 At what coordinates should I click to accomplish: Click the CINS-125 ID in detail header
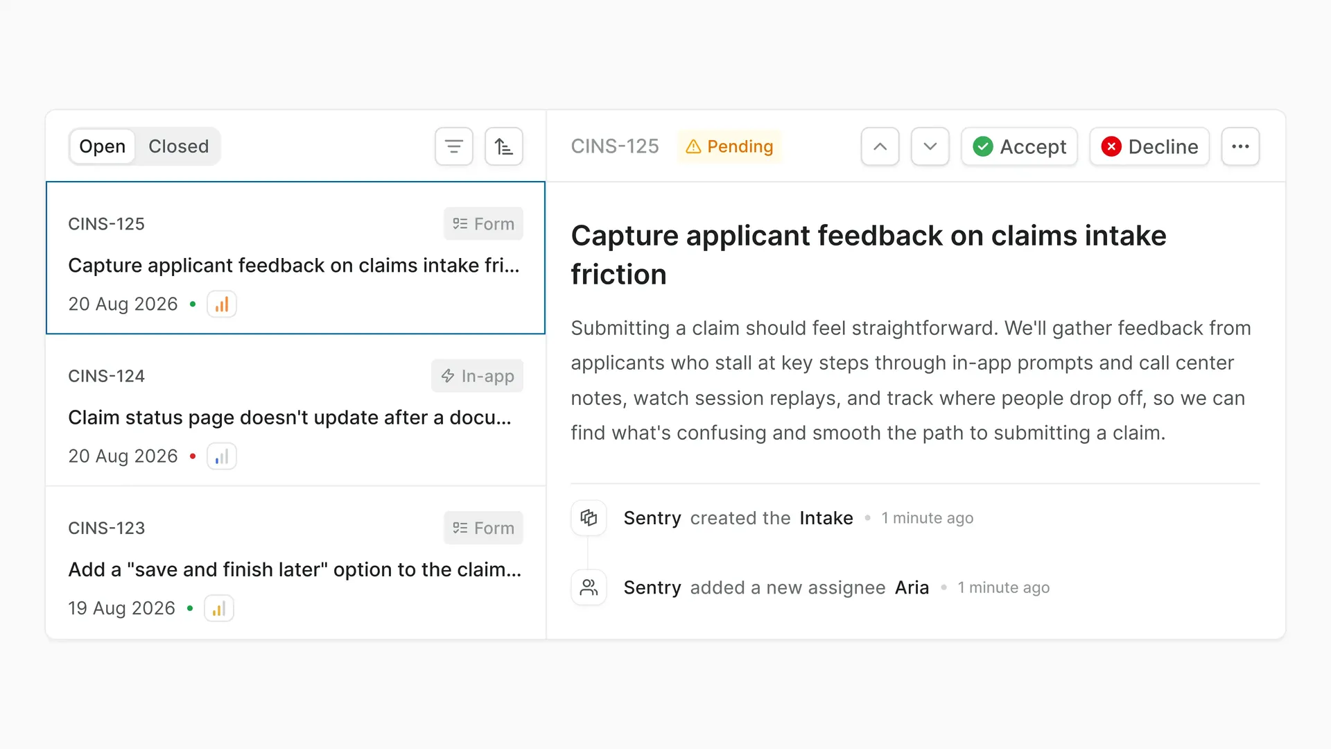pyautogui.click(x=615, y=146)
